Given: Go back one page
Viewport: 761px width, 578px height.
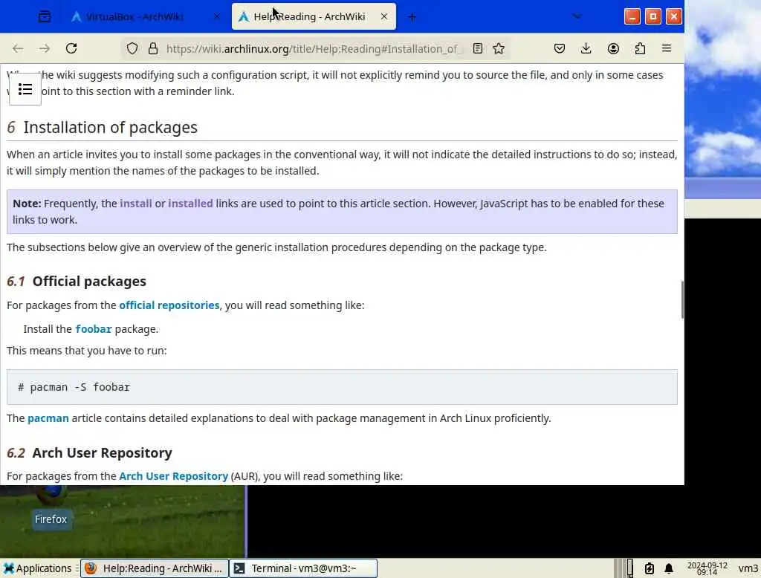Looking at the screenshot, I should (x=18, y=48).
